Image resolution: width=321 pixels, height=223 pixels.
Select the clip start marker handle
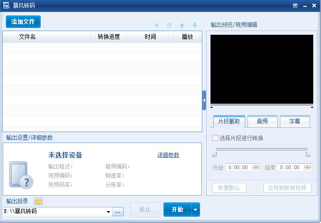(x=215, y=154)
